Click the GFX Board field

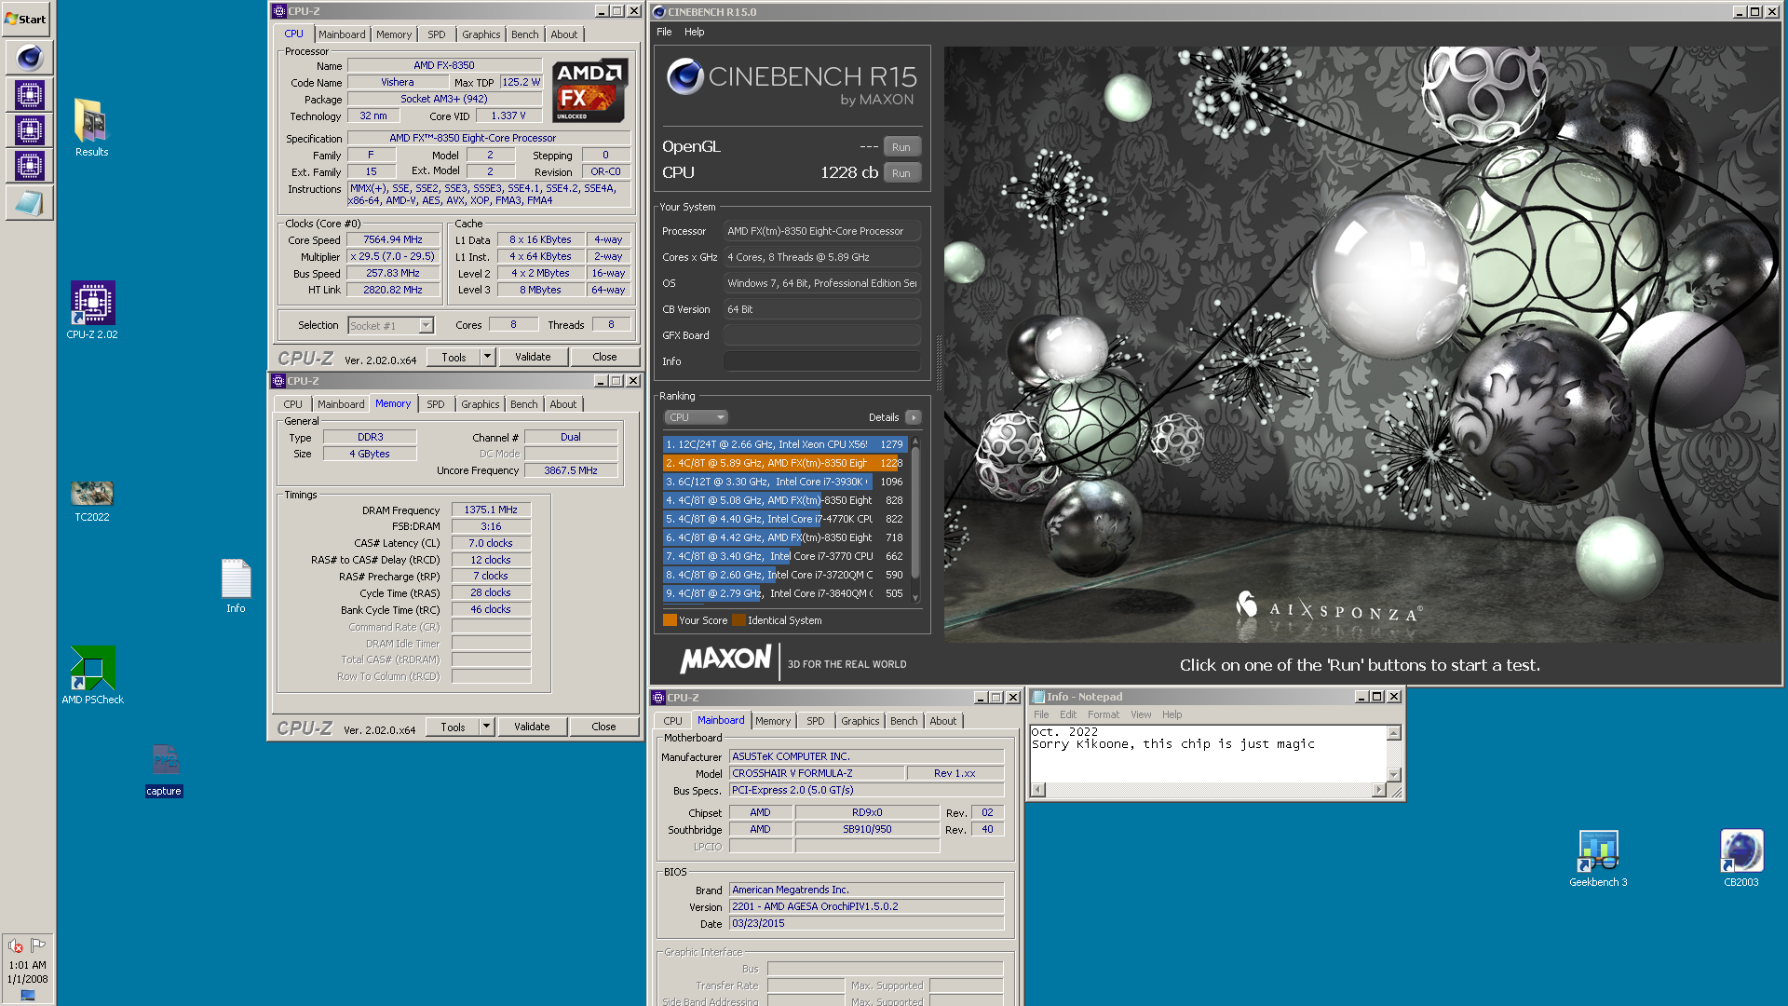pyautogui.click(x=822, y=335)
